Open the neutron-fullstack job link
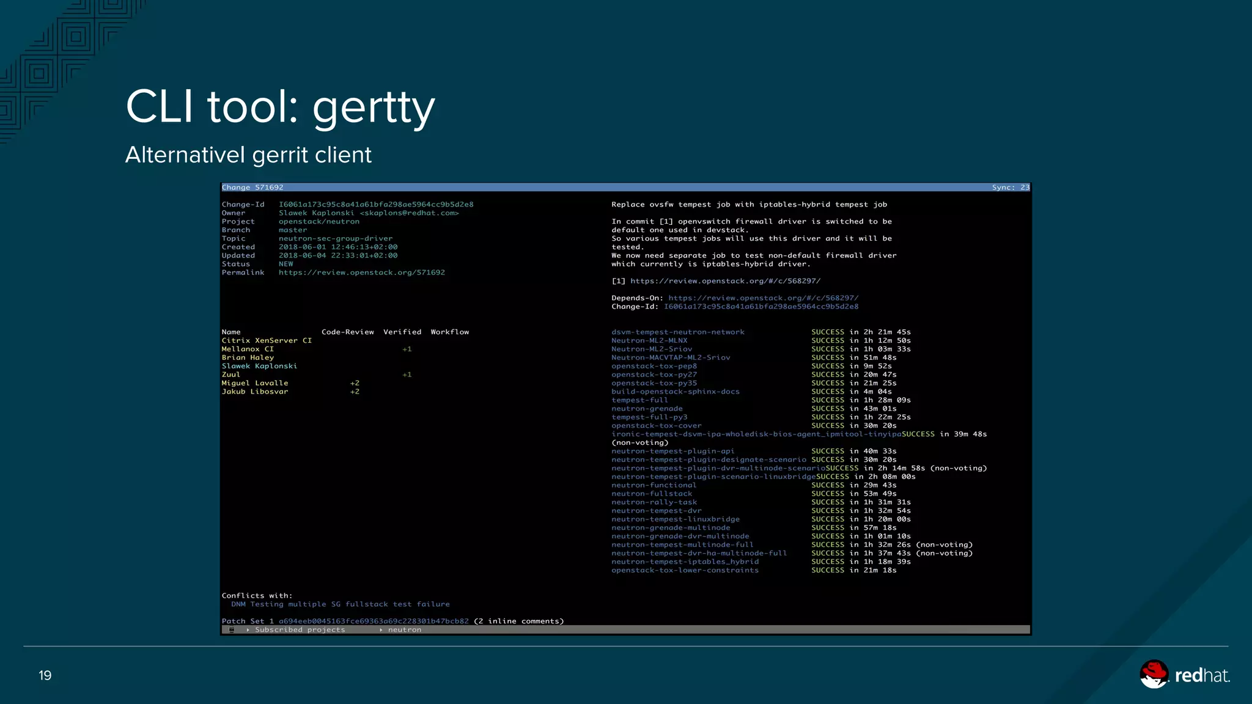Image resolution: width=1252 pixels, height=704 pixels. click(652, 494)
